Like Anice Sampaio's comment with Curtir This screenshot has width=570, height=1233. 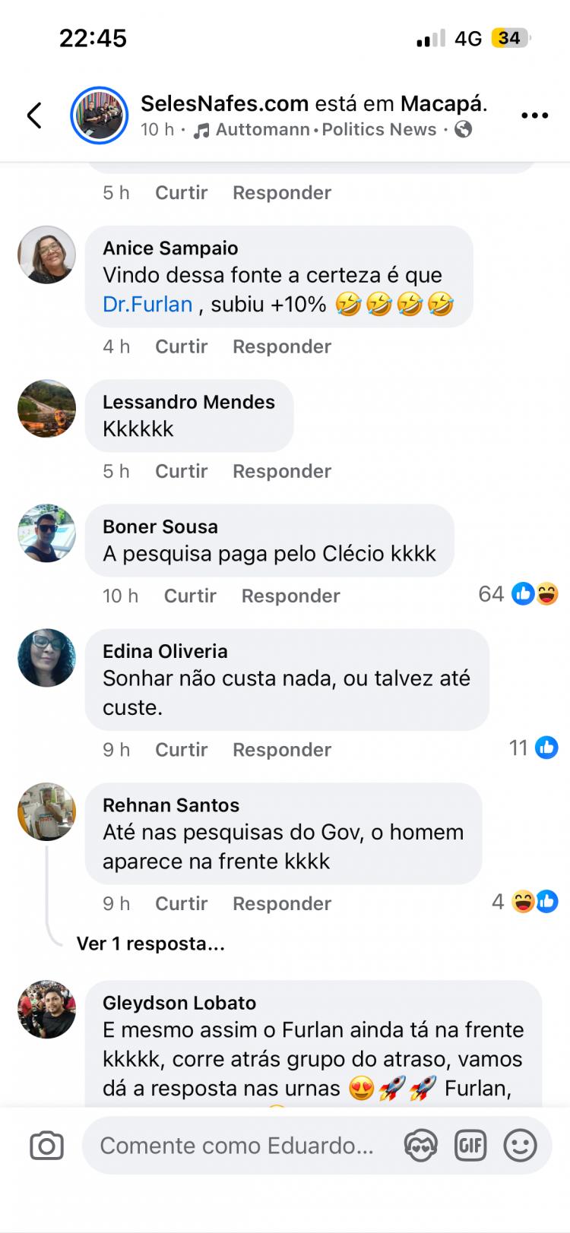tap(181, 346)
